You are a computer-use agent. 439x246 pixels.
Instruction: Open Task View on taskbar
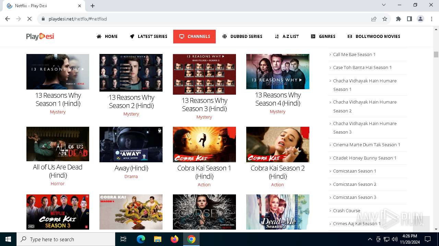(x=123, y=239)
